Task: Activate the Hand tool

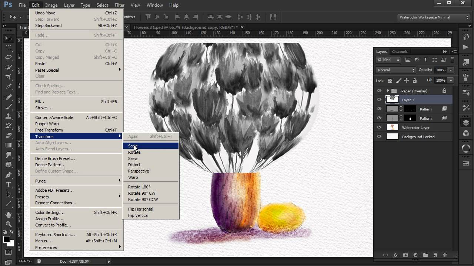Action: (x=9, y=215)
